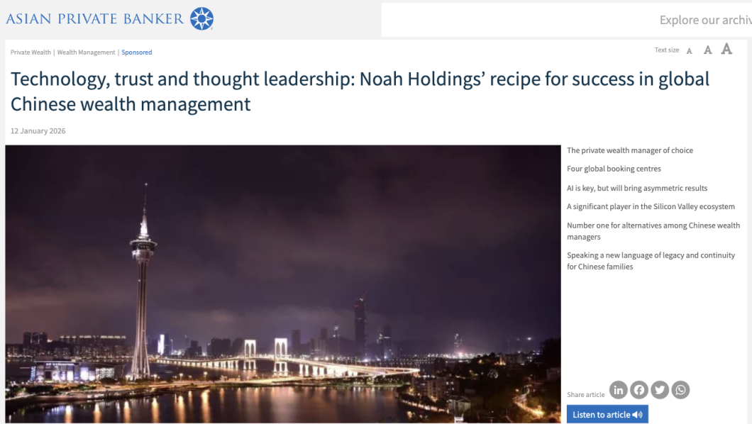Screen dimensions: 752x424
Task: Go to 'Number one for alternatives' section
Action: click(x=653, y=231)
